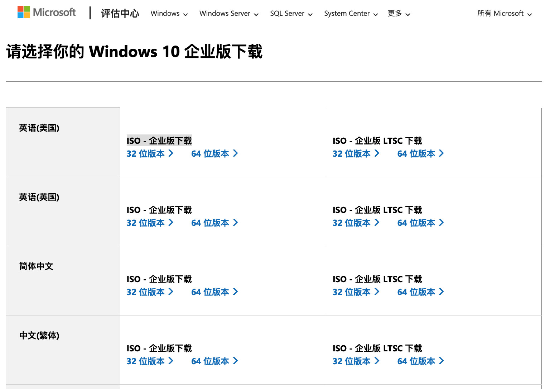Select the 简体中文 language row header
The image size is (545, 389).
tap(63, 281)
